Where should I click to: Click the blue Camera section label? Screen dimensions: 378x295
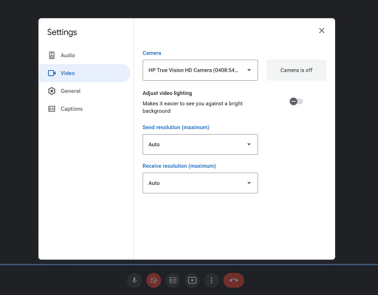[152, 53]
